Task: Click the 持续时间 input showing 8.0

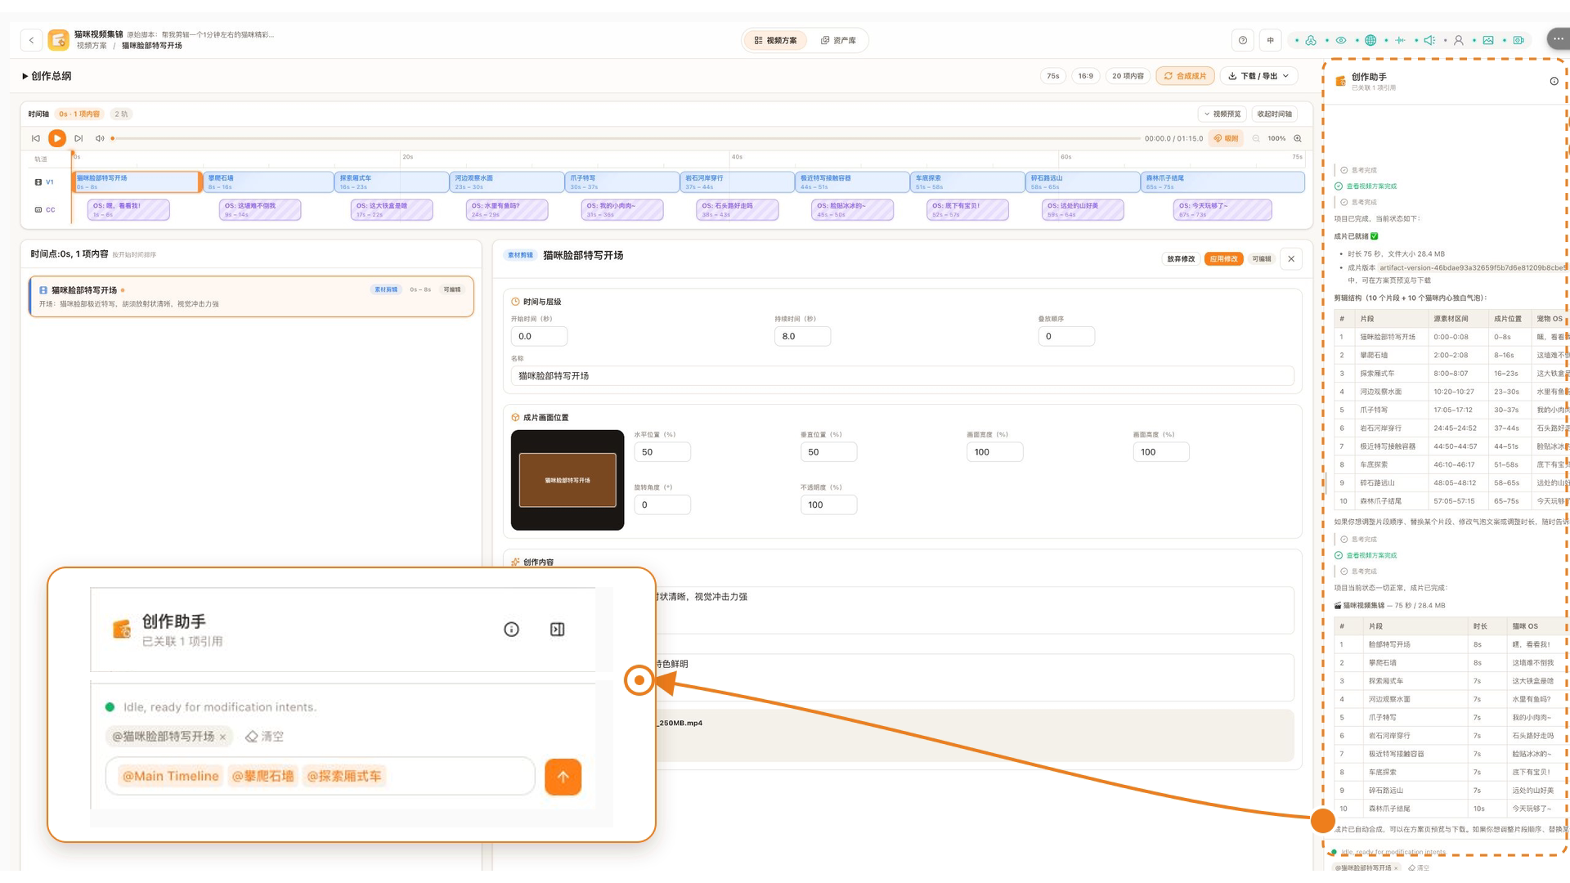Action: click(x=802, y=336)
